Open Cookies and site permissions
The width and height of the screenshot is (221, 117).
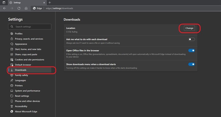30,60
